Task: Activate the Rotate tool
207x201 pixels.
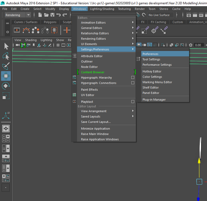Action: 6,86
